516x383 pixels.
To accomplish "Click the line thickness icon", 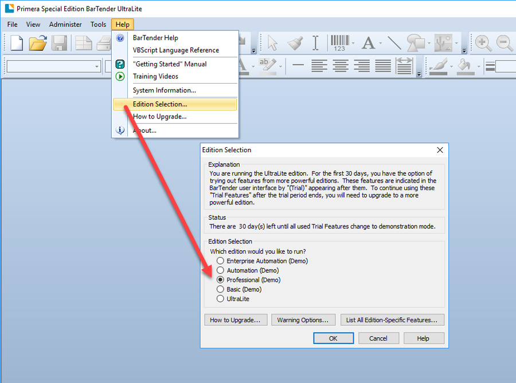I will pyautogui.click(x=490, y=66).
